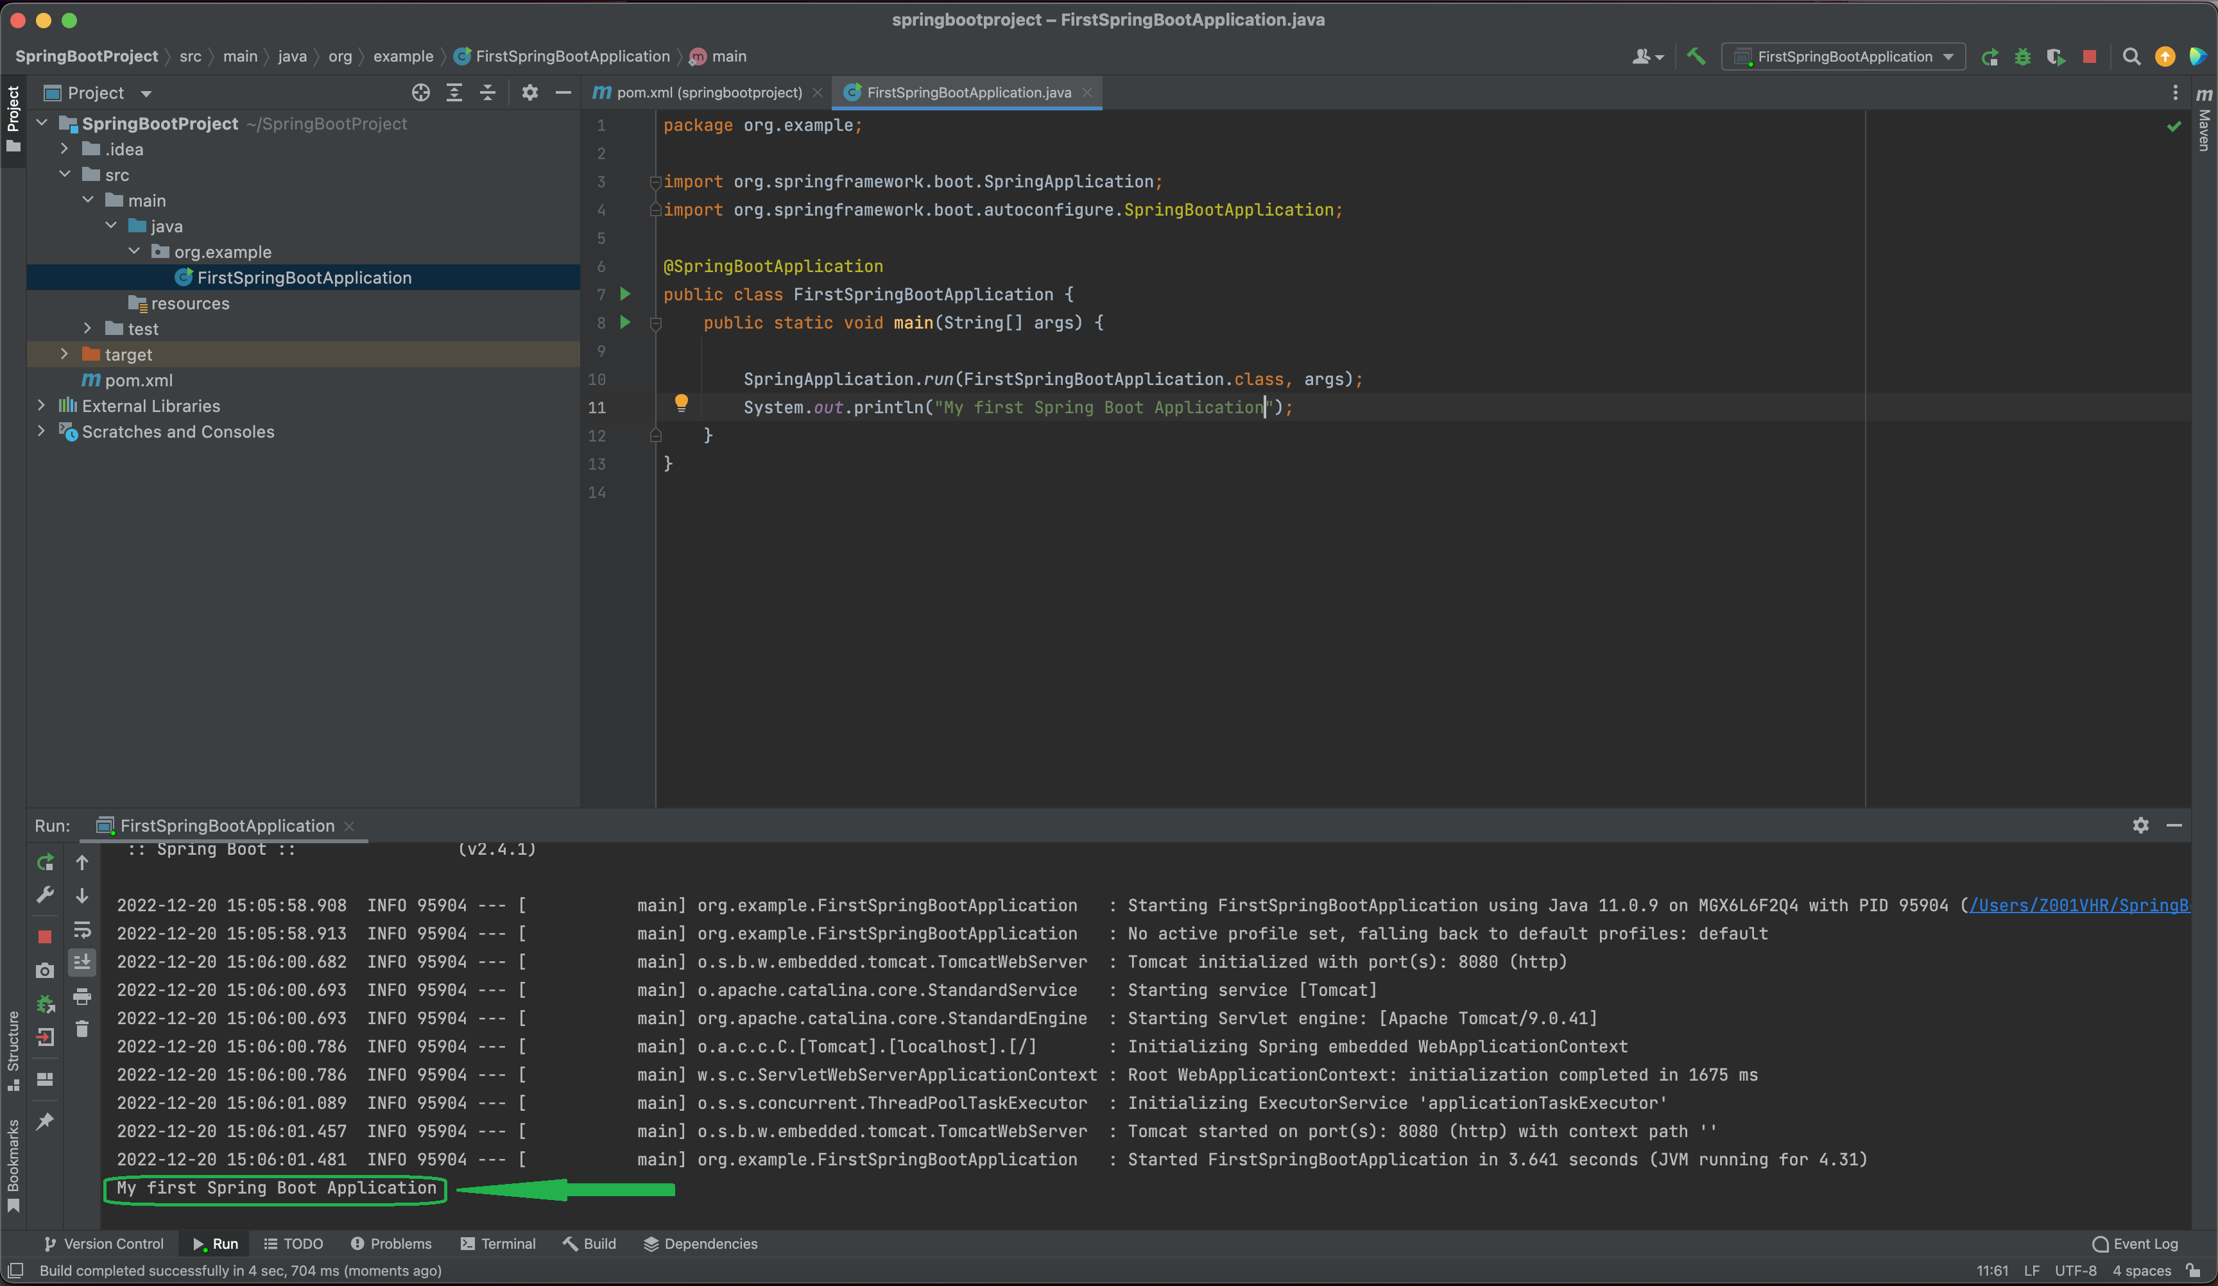This screenshot has width=2218, height=1286.
Task: Jump up the stack trace arrow
Action: [82, 862]
